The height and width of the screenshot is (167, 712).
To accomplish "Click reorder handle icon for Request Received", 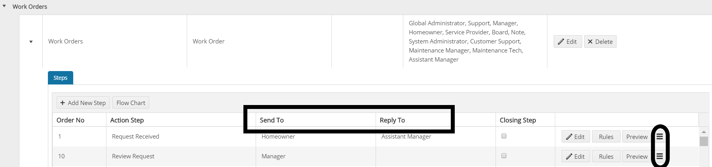I will [660, 137].
